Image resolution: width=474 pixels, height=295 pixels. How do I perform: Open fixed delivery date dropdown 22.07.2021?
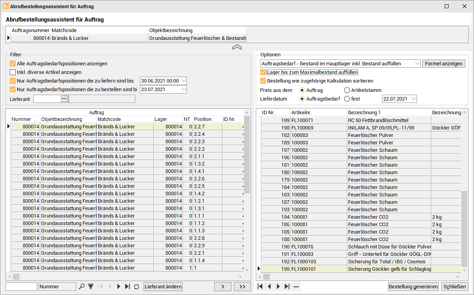click(413, 99)
